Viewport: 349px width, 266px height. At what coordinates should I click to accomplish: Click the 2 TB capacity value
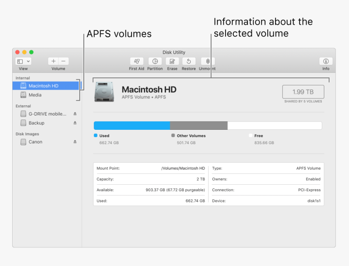(200, 179)
